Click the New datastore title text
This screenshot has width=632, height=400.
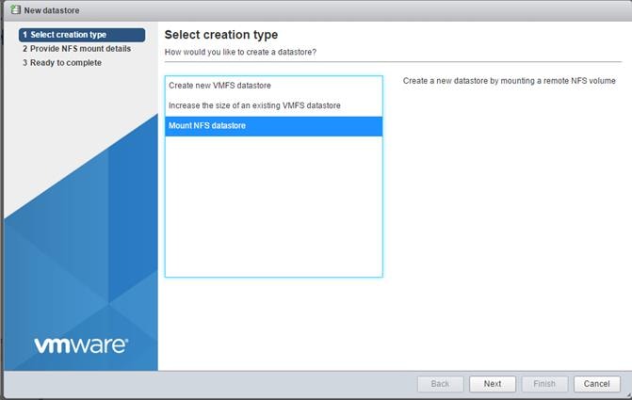(x=52, y=10)
